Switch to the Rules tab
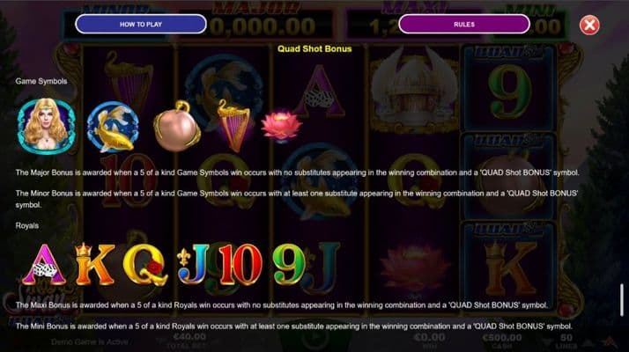 pos(464,24)
